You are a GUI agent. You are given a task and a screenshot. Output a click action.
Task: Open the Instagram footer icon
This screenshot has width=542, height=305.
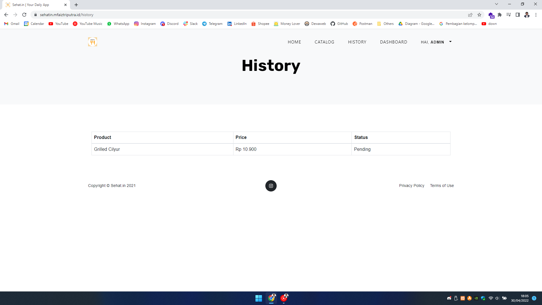pyautogui.click(x=271, y=186)
